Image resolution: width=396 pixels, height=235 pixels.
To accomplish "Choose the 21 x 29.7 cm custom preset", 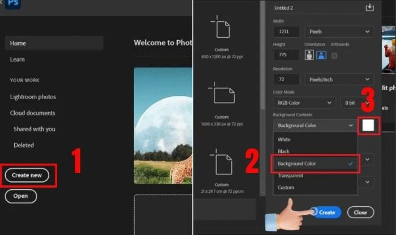I will coord(222,171).
